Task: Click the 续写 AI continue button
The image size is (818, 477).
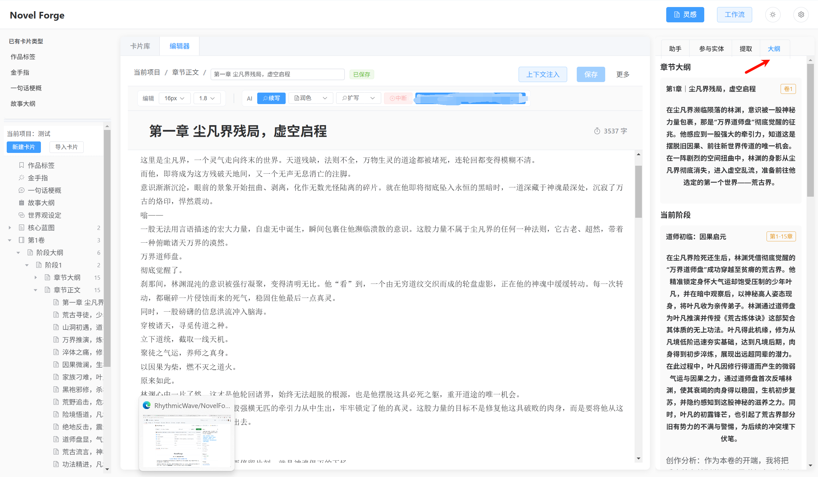Action: (271, 98)
